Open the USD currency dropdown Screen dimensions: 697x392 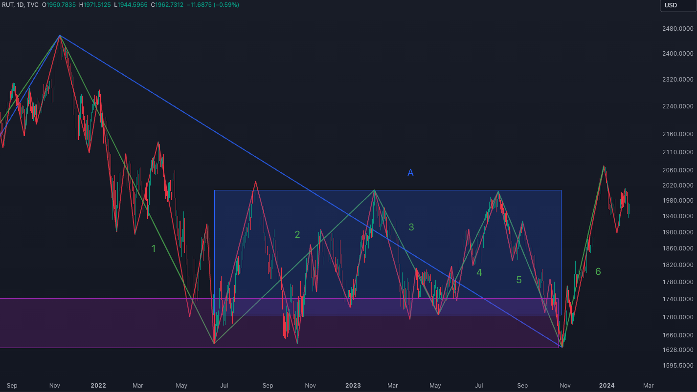point(677,5)
